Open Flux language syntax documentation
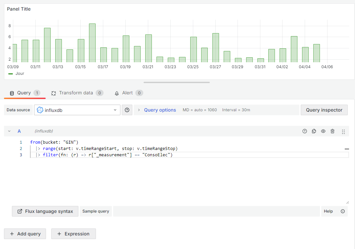 pyautogui.click(x=45, y=211)
